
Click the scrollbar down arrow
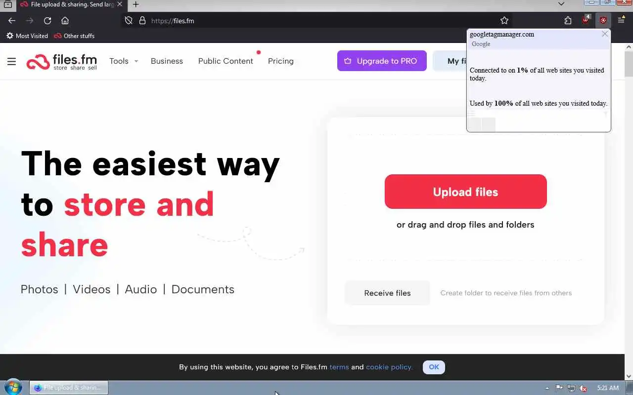point(629,376)
